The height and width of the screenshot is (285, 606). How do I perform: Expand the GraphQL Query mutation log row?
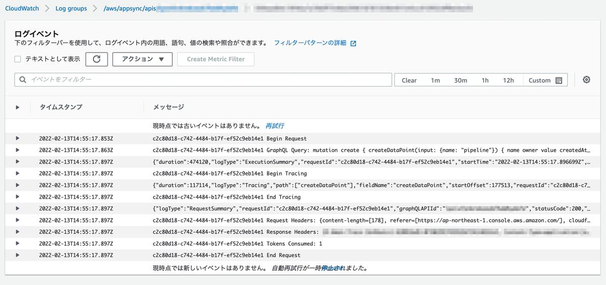point(18,150)
